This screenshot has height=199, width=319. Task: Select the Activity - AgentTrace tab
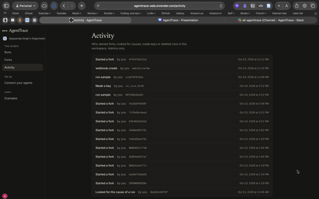(x=85, y=20)
